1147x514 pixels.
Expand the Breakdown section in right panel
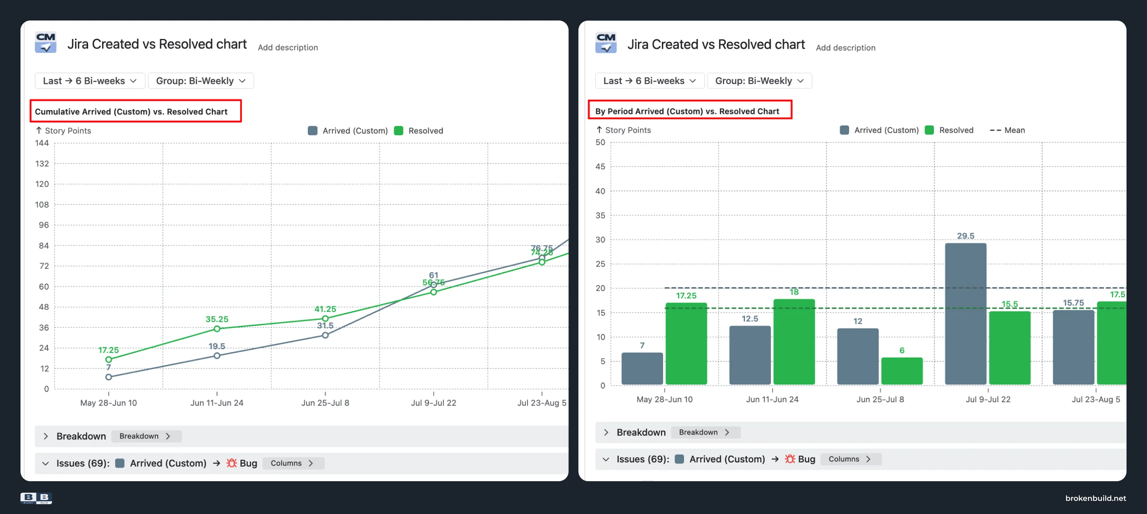(606, 432)
